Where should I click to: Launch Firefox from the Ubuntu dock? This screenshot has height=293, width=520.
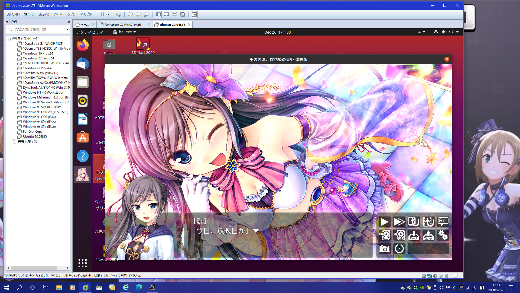(83, 45)
